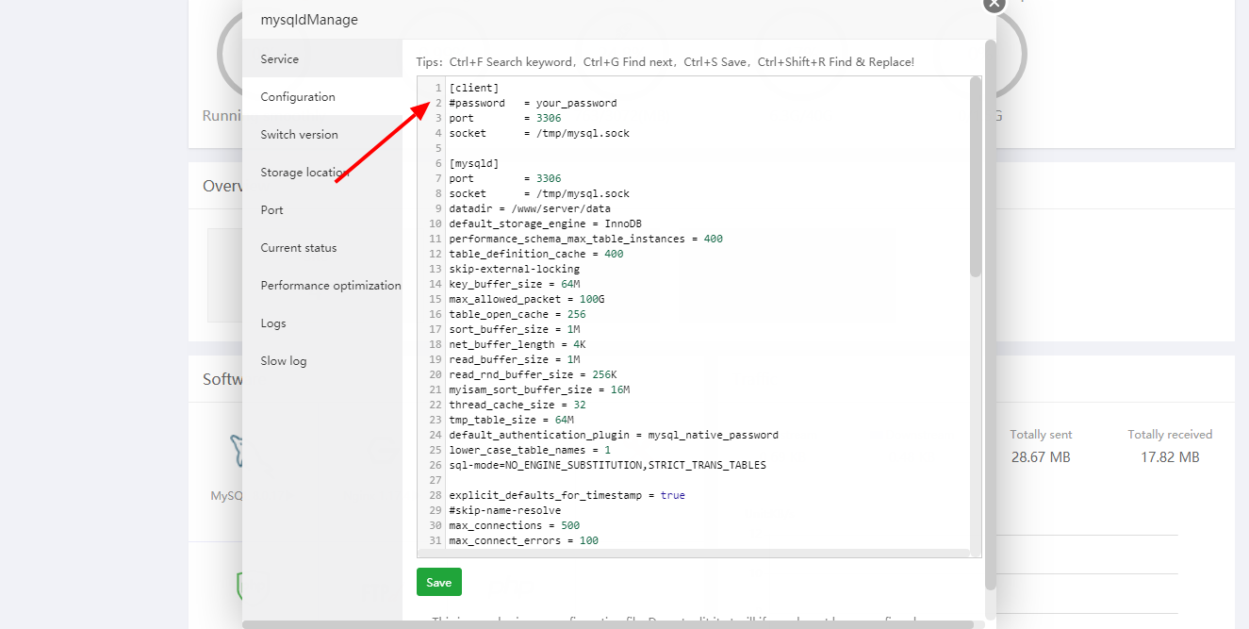Close the mysqldManage dialog

[994, 4]
